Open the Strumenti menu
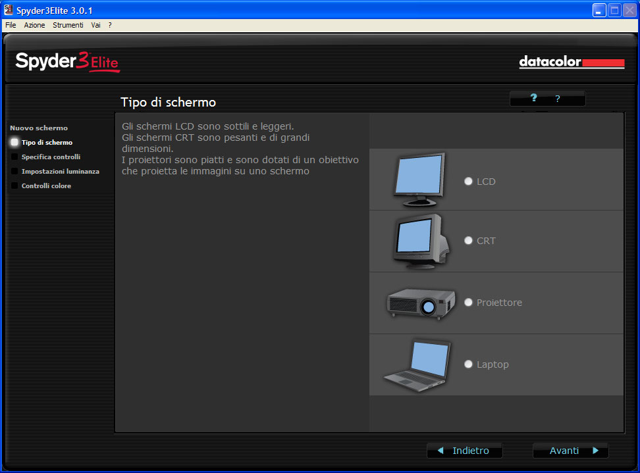Image resolution: width=640 pixels, height=473 pixels. coord(68,25)
